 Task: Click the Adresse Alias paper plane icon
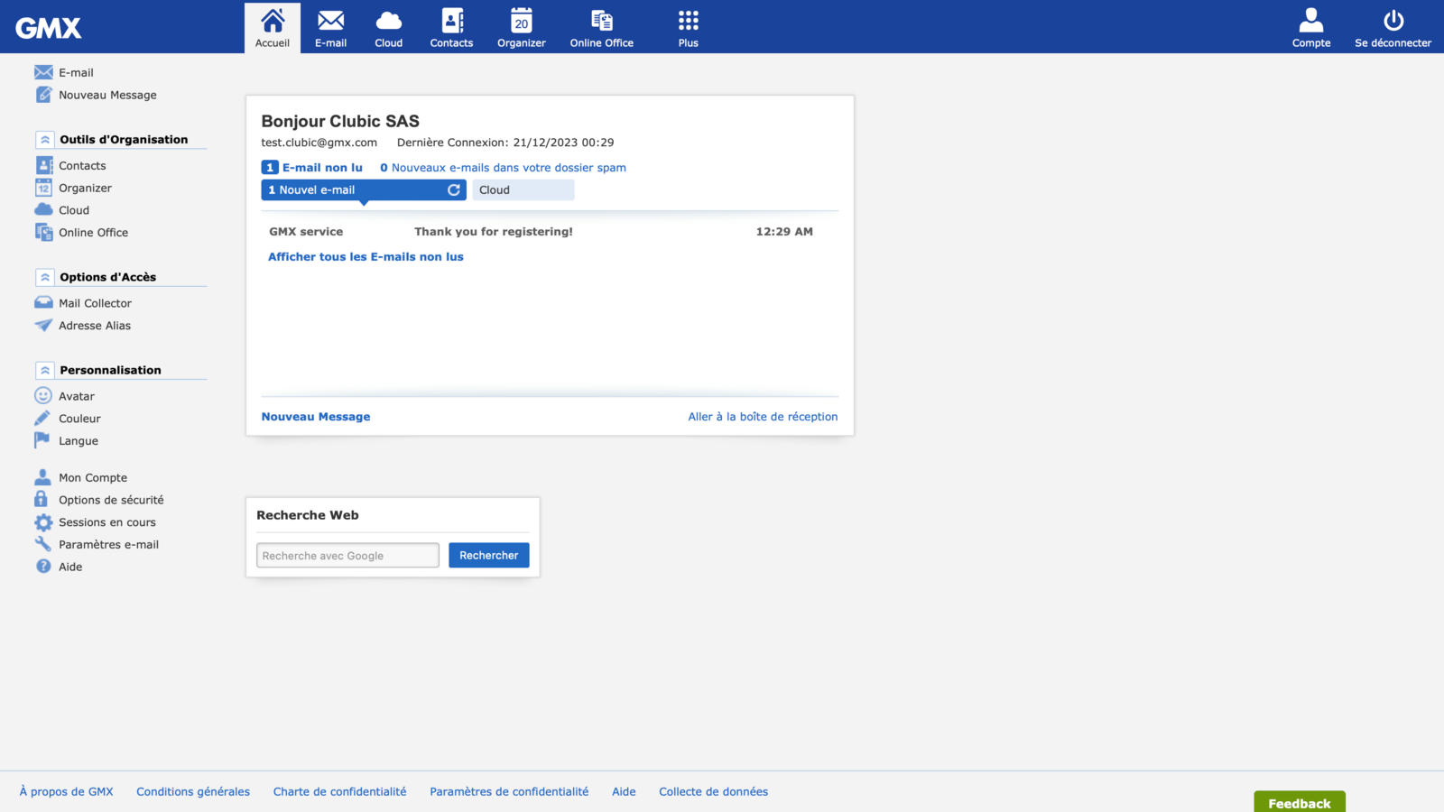coord(43,325)
